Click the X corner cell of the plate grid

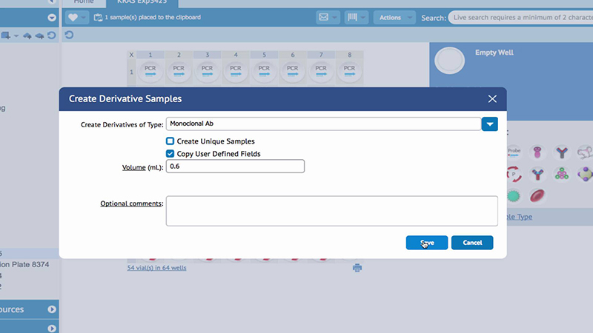point(131,55)
